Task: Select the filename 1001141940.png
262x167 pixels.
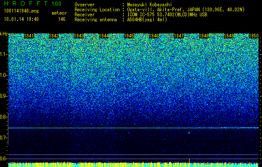Action: point(22,11)
